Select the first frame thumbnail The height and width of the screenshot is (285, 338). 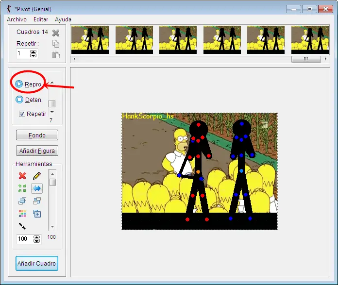point(90,40)
